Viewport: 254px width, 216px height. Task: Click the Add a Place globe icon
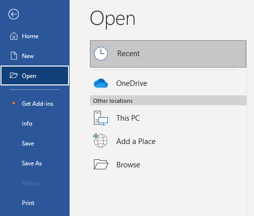coord(100,141)
